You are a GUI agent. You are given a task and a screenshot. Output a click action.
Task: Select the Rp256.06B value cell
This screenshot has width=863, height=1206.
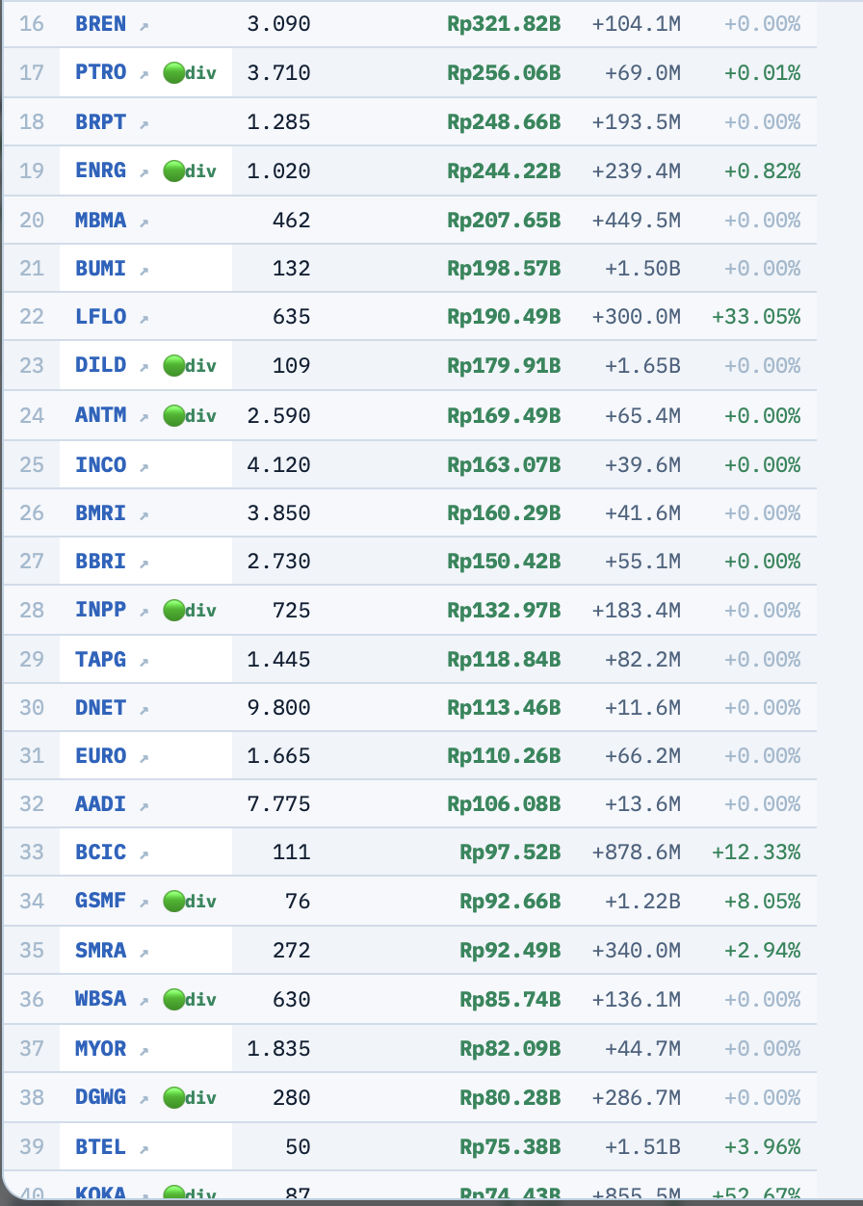(x=504, y=73)
